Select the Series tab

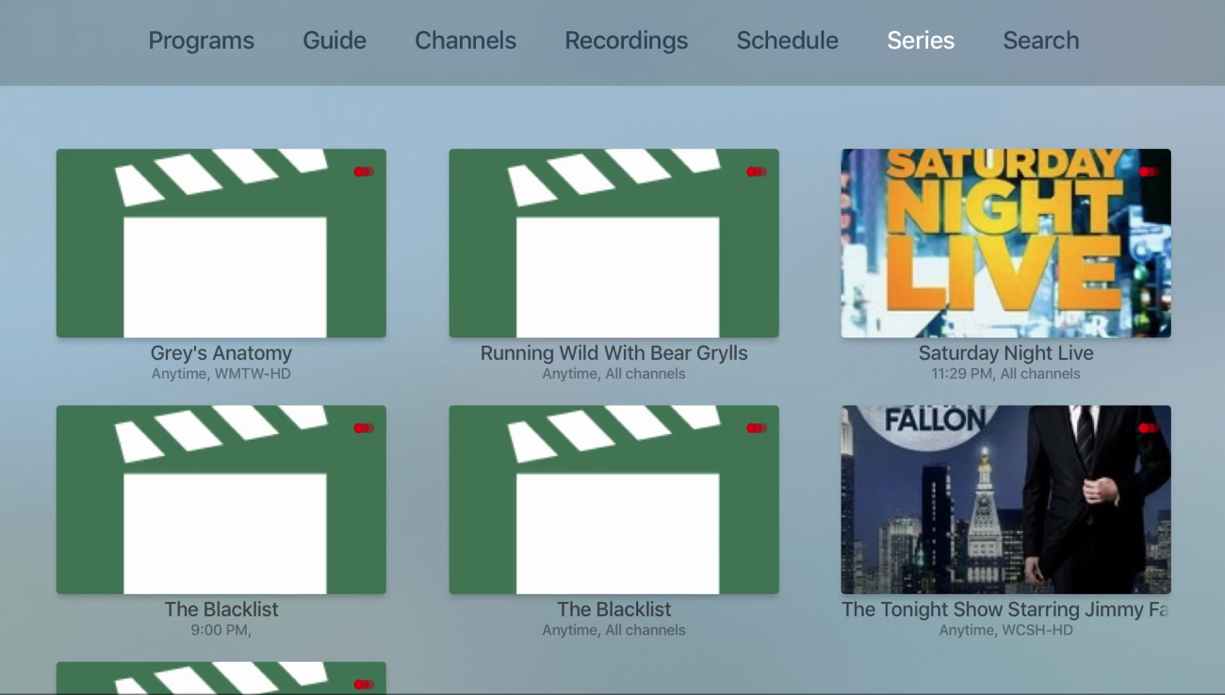[x=921, y=40]
